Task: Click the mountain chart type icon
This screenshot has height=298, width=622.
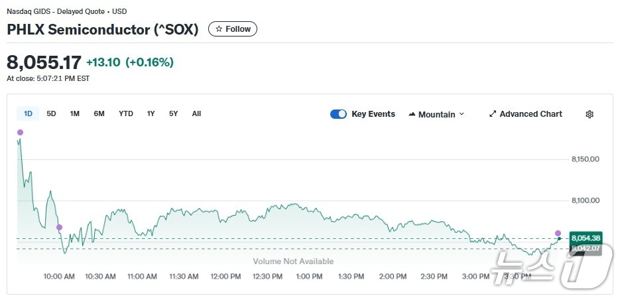Action: point(412,114)
